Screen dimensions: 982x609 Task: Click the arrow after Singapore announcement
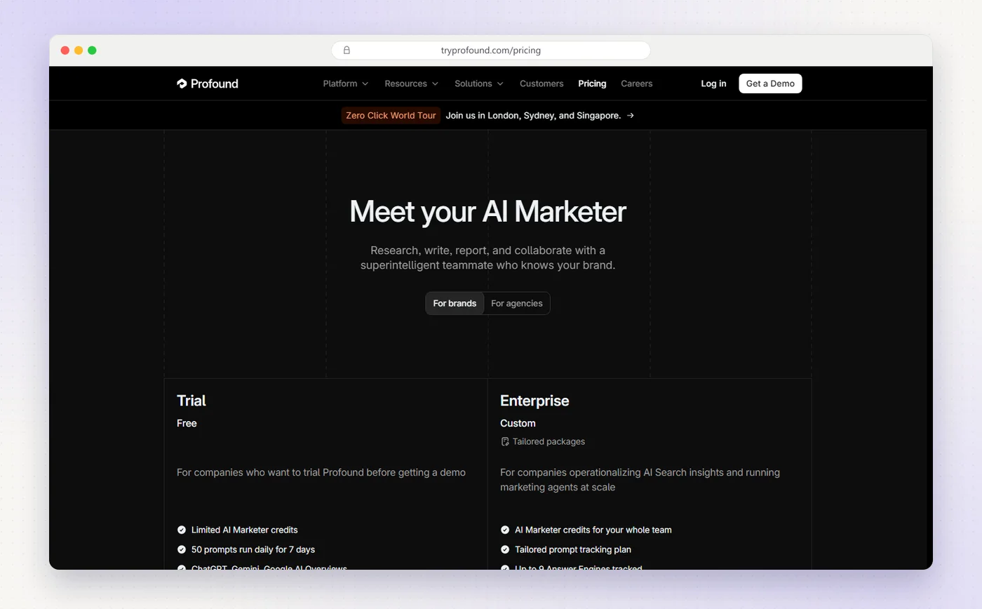tap(631, 116)
